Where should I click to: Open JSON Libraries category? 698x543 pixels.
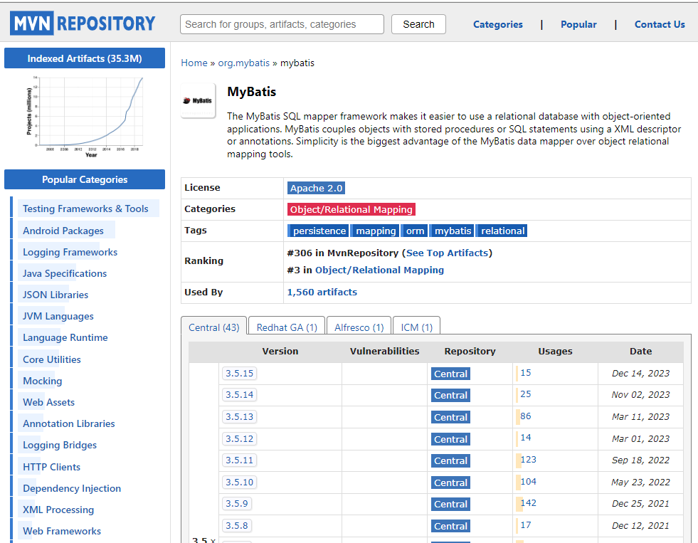[55, 295]
